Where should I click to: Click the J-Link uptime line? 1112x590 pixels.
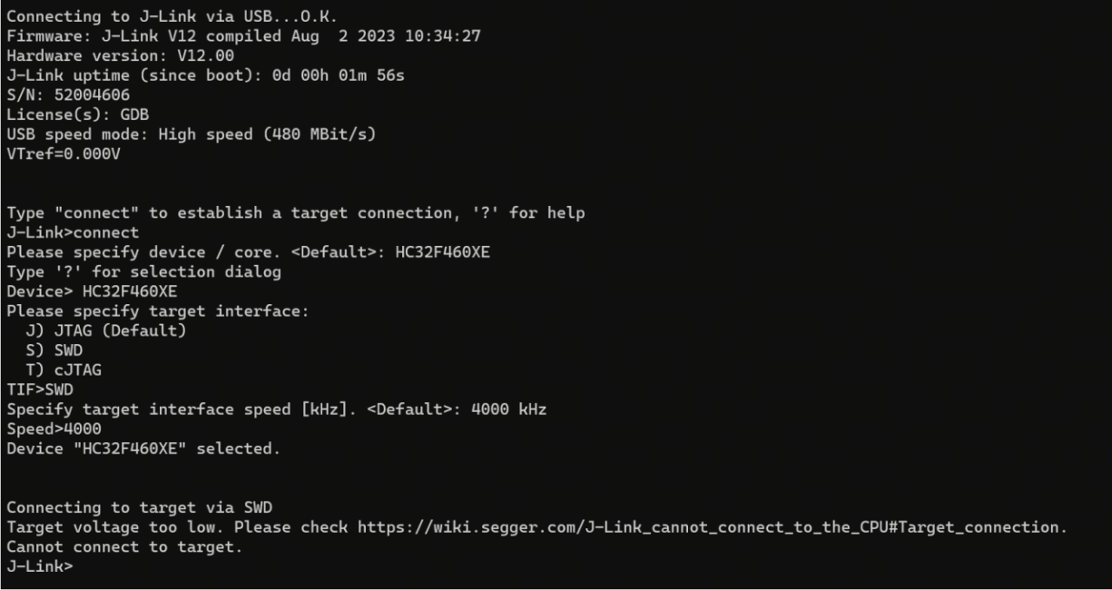click(x=205, y=75)
